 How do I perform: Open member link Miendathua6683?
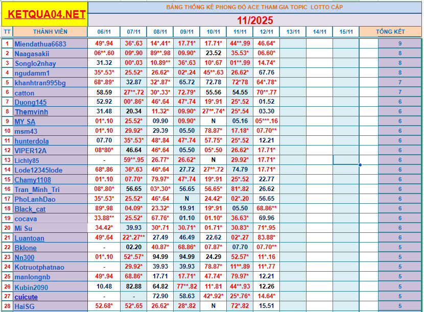[x=40, y=44]
